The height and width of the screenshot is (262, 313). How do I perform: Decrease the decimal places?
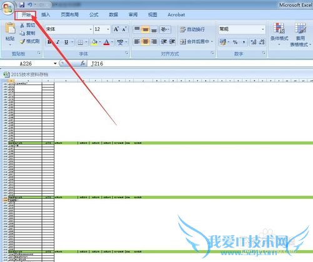[x=262, y=42]
